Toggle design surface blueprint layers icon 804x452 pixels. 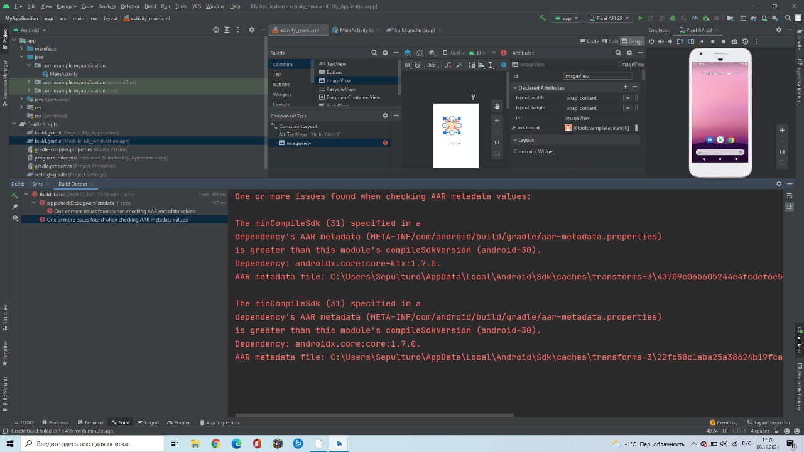coord(408,53)
